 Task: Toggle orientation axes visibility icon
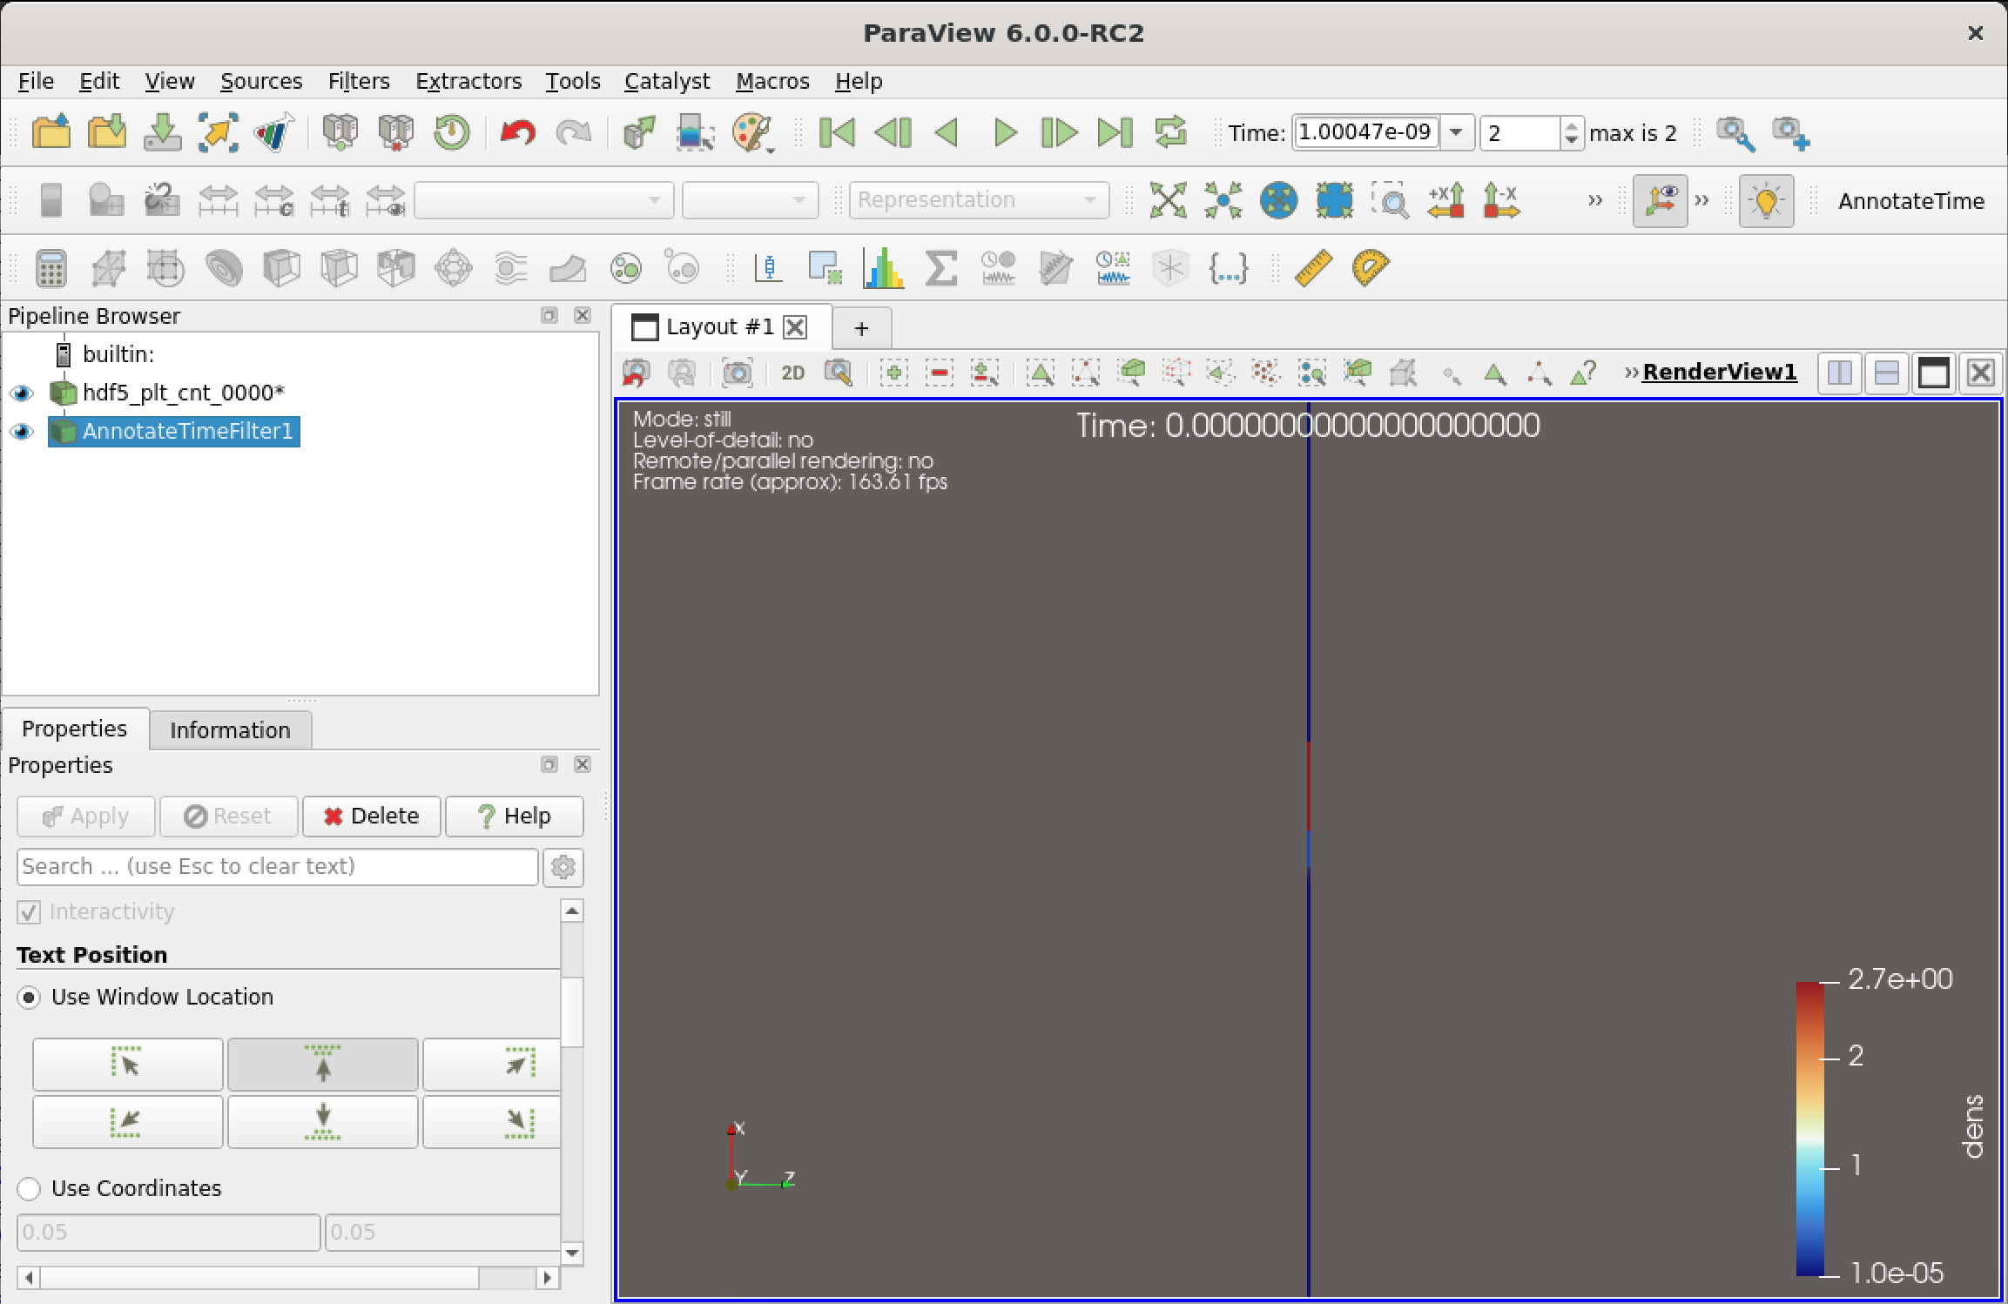coord(1660,200)
